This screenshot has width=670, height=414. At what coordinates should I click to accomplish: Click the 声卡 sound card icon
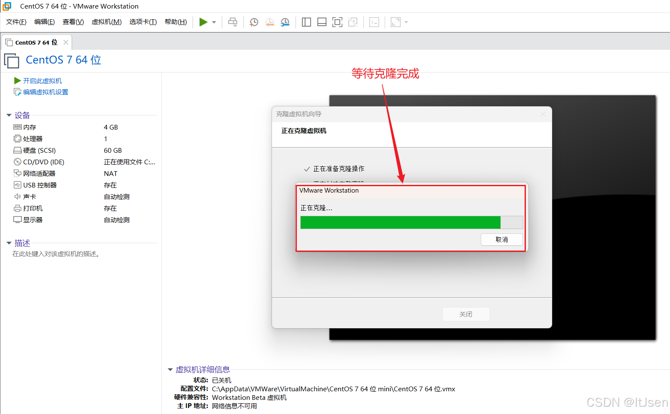pos(18,196)
